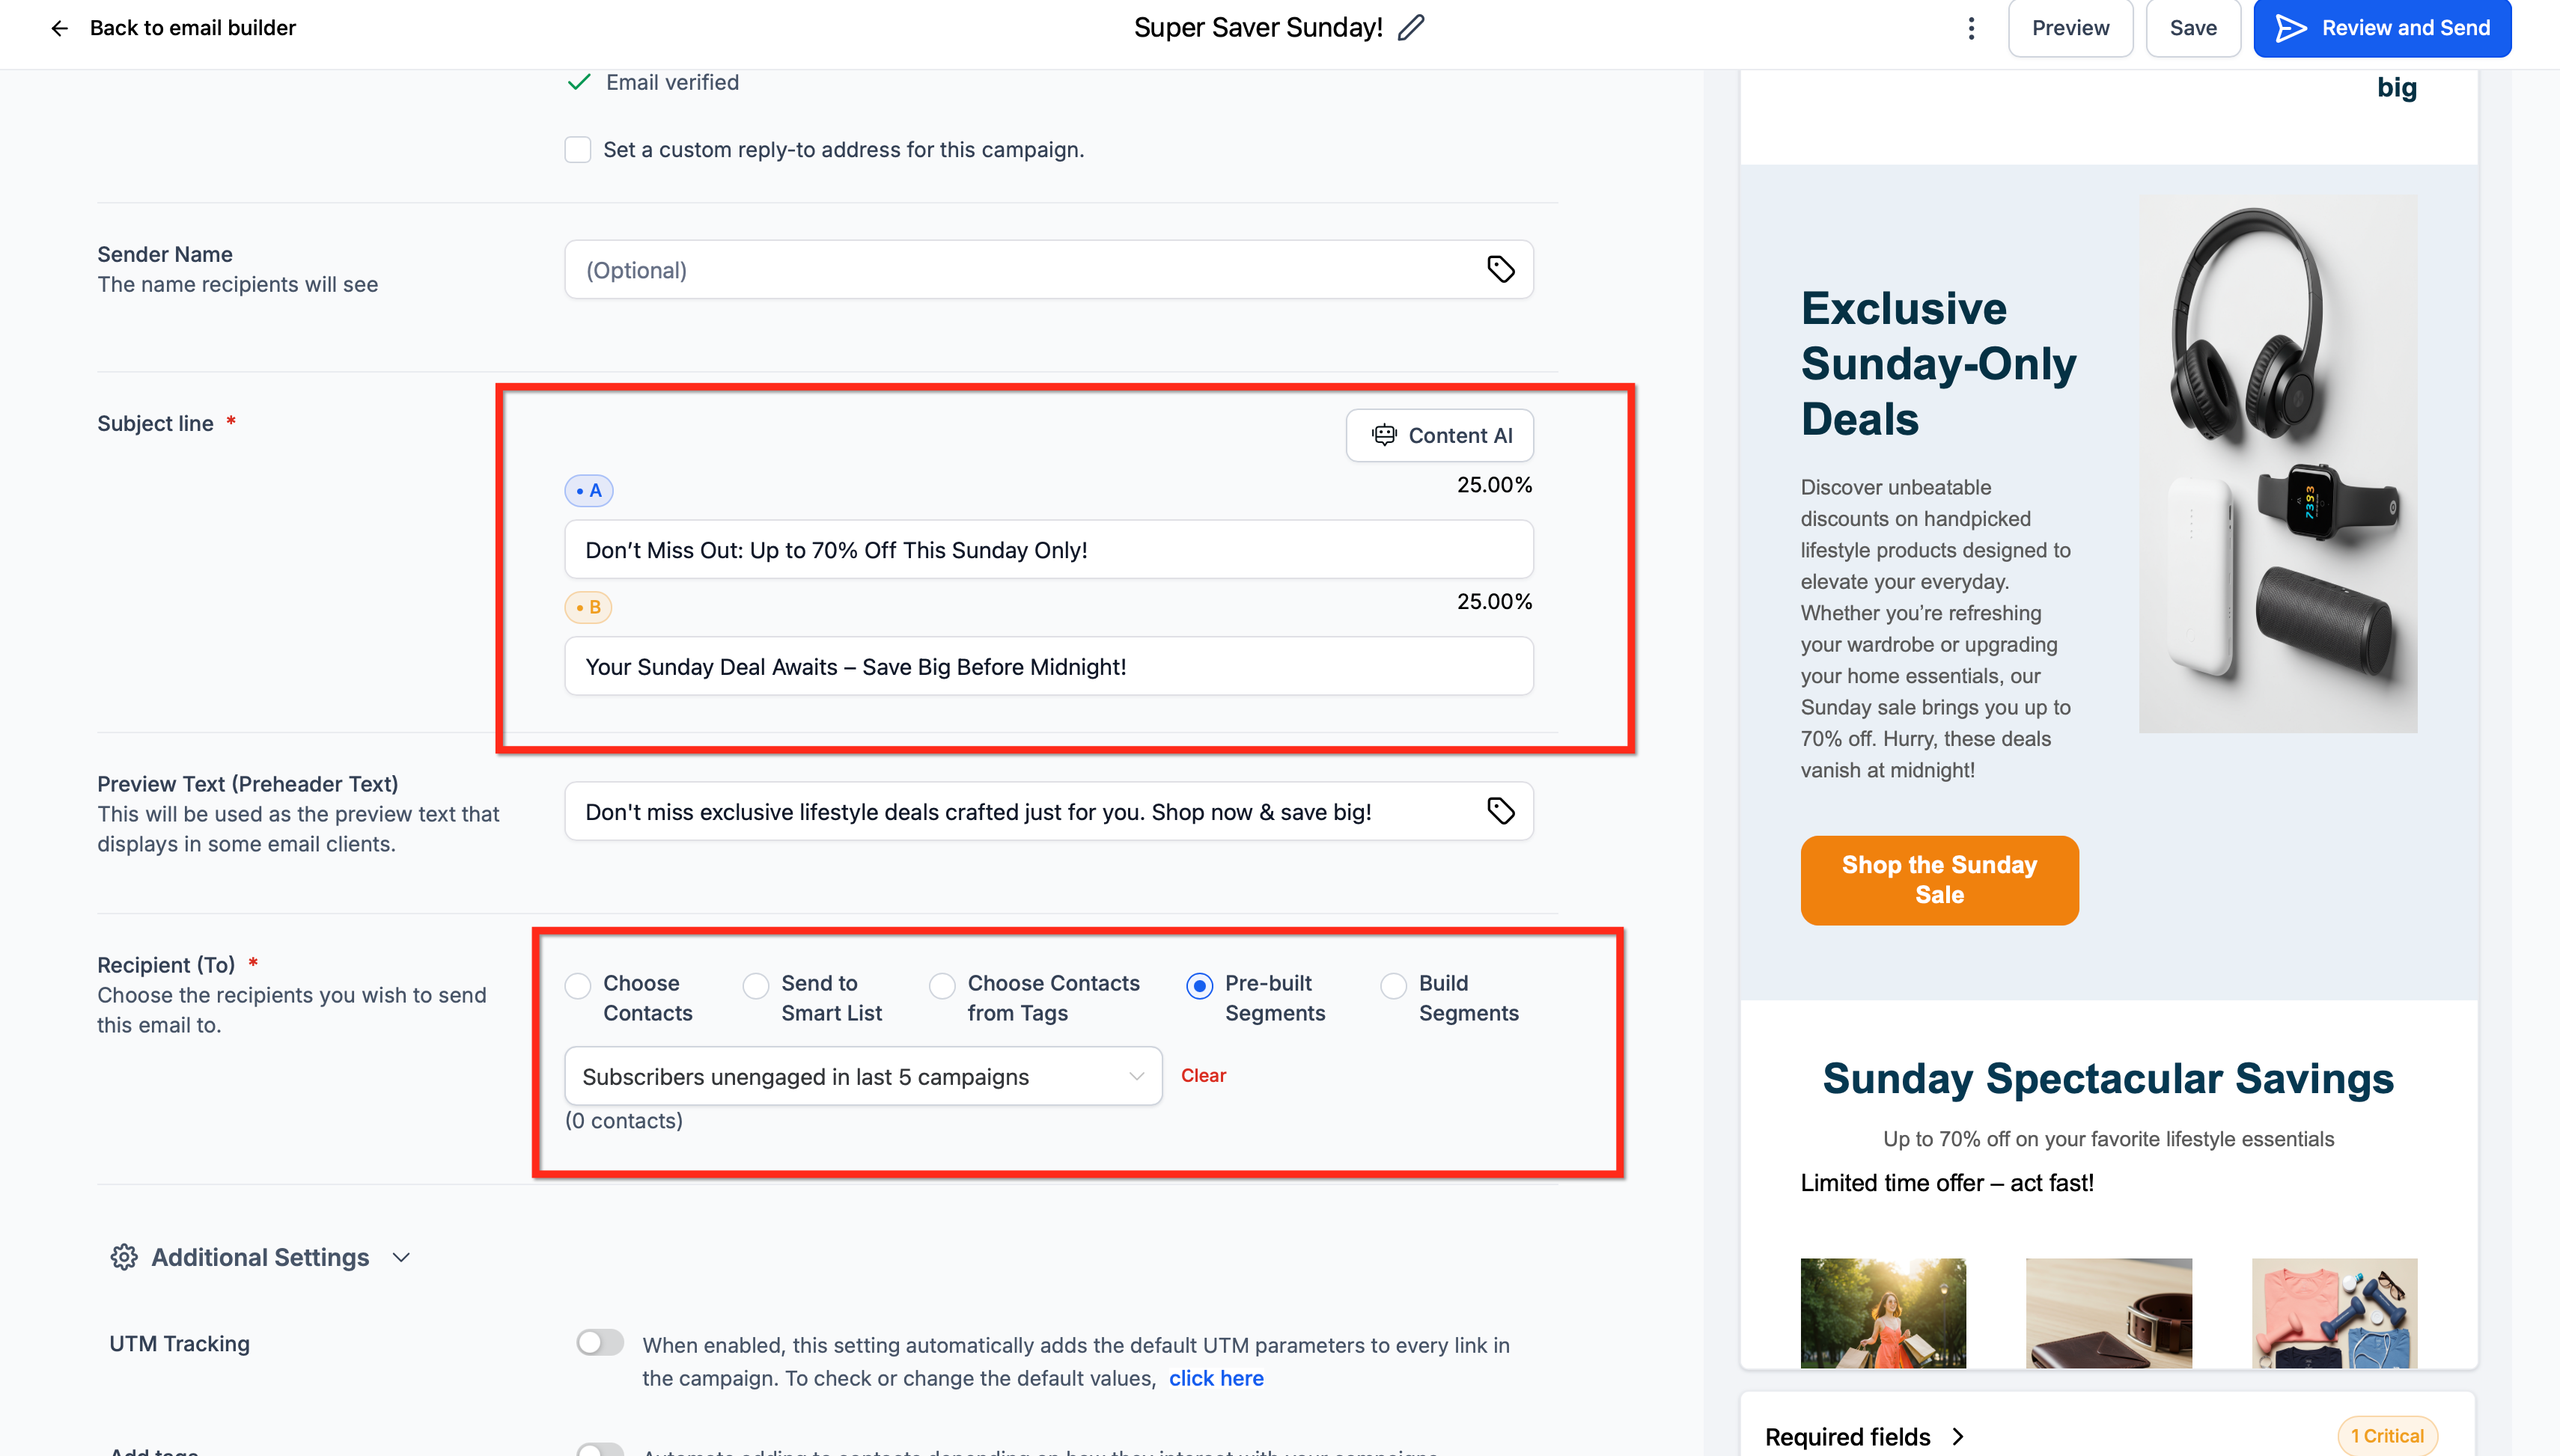Open the UTM 'click here' link
This screenshot has width=2560, height=1456.
click(1216, 1378)
